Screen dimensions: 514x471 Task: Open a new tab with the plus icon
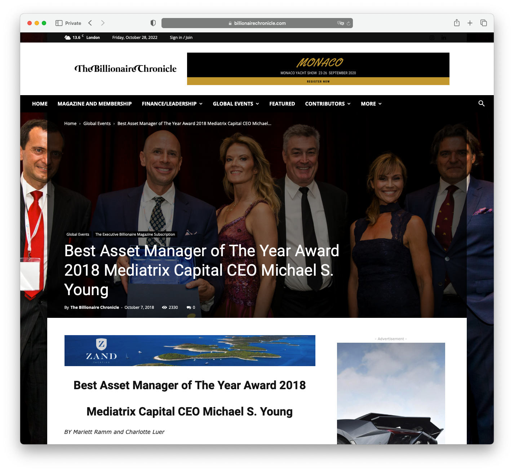[x=470, y=23]
